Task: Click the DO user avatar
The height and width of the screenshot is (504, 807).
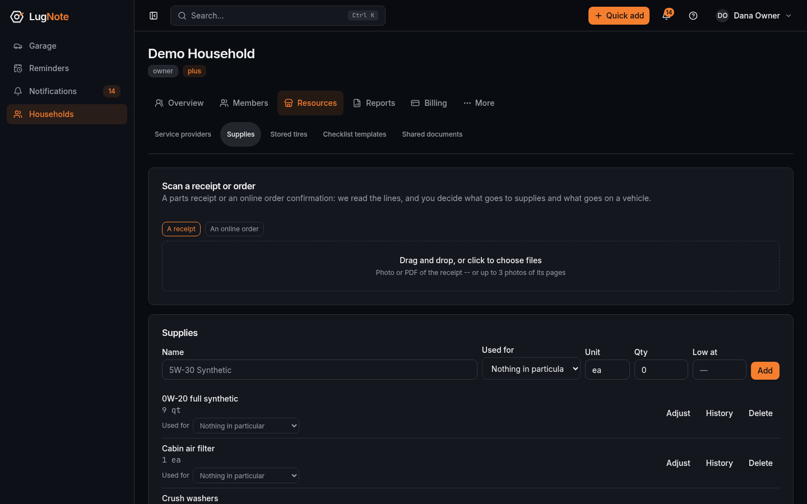Action: (x=722, y=16)
